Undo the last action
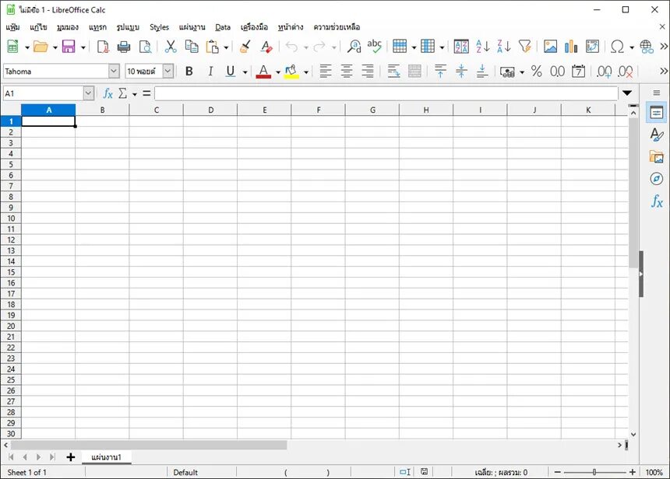 pyautogui.click(x=292, y=47)
